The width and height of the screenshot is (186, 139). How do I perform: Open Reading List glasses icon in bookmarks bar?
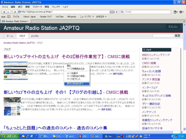click(x=3, y=17)
